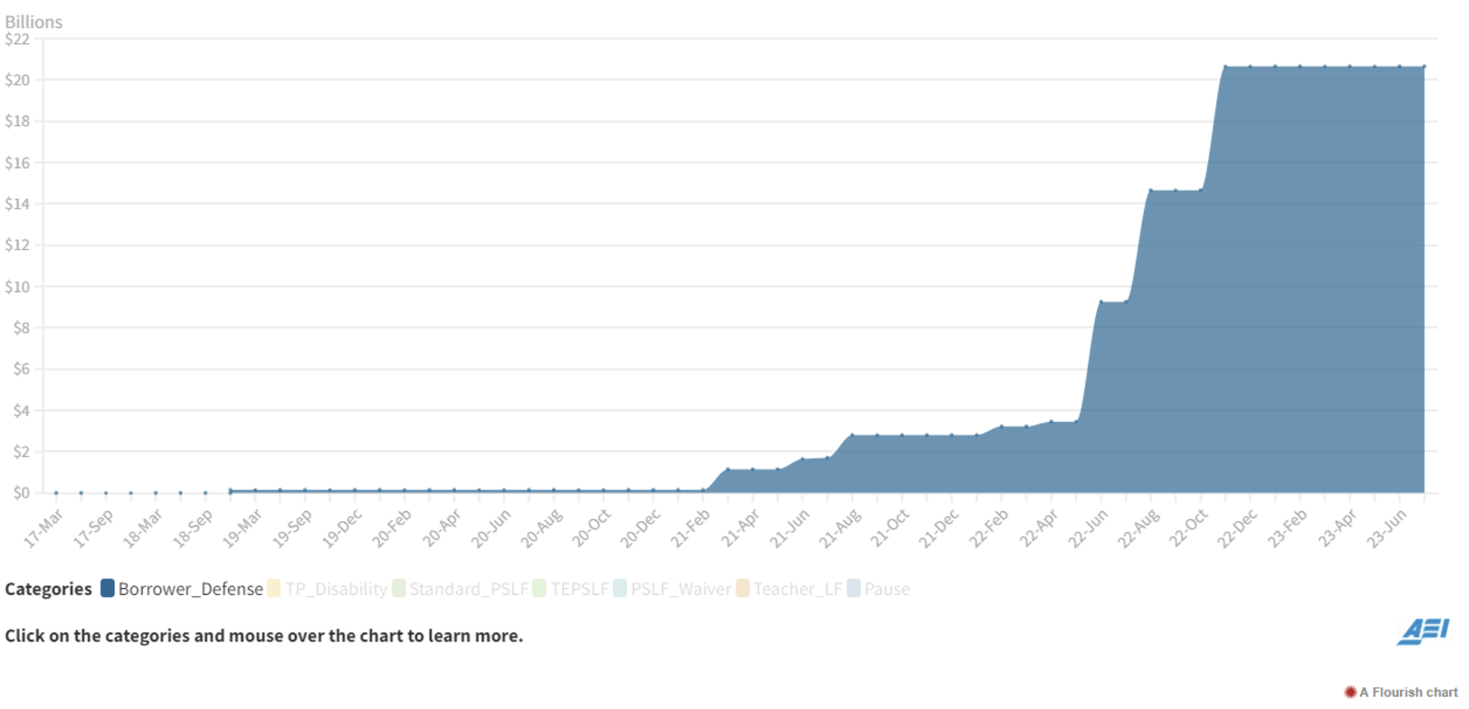Click the first data point at $20.6 billion
The height and width of the screenshot is (709, 1469).
click(1225, 67)
